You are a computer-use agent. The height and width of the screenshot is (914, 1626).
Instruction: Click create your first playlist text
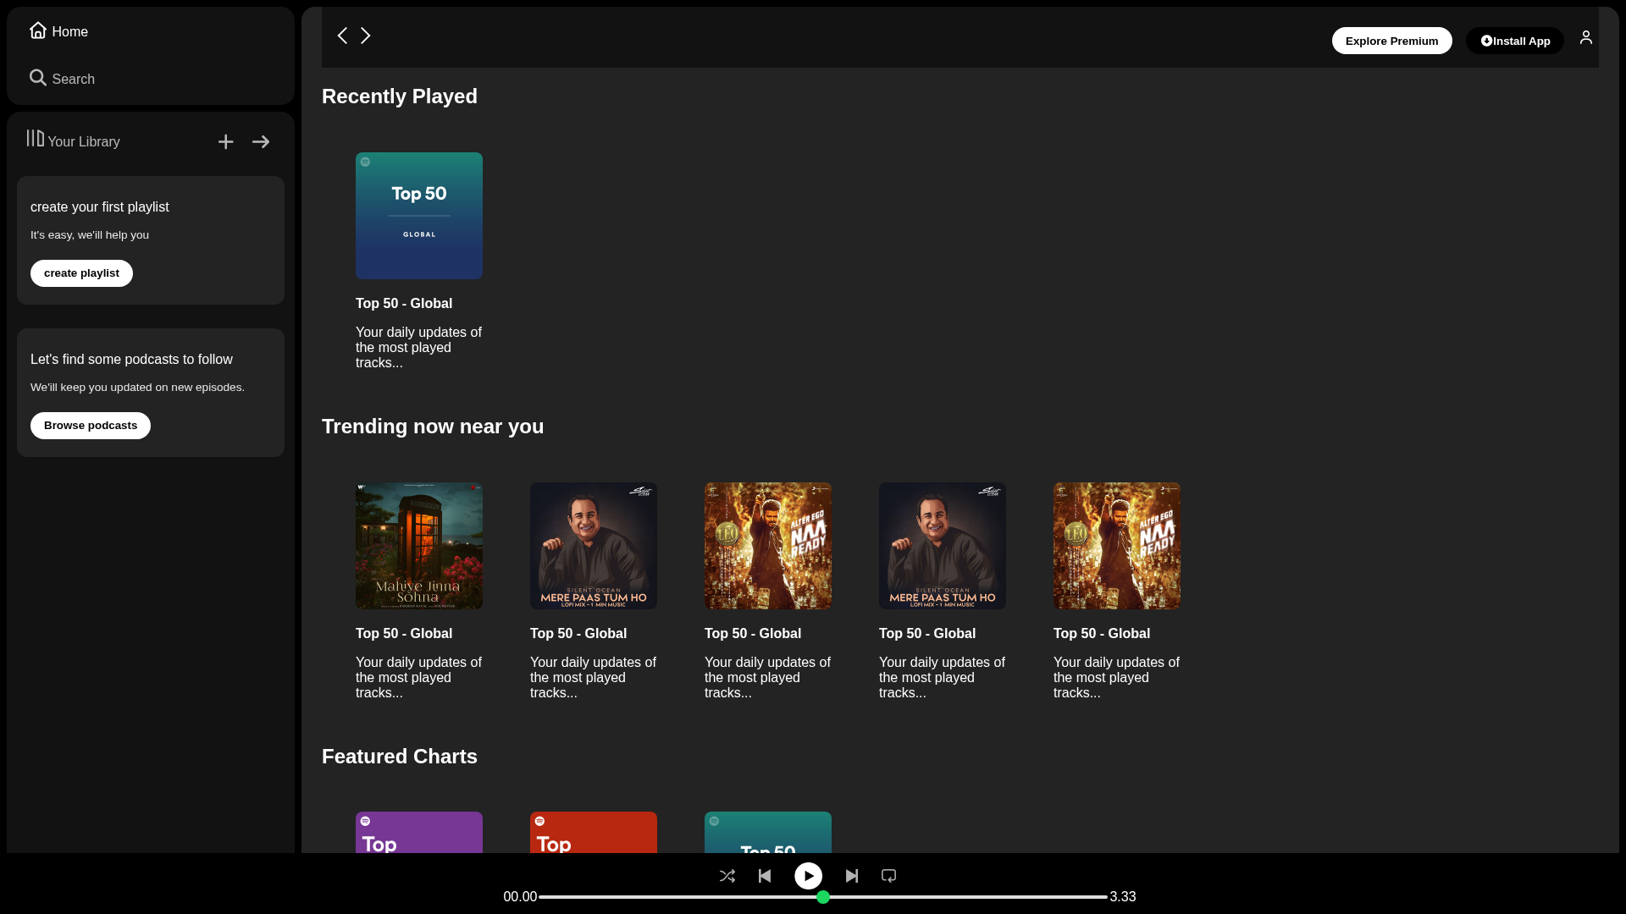100,207
